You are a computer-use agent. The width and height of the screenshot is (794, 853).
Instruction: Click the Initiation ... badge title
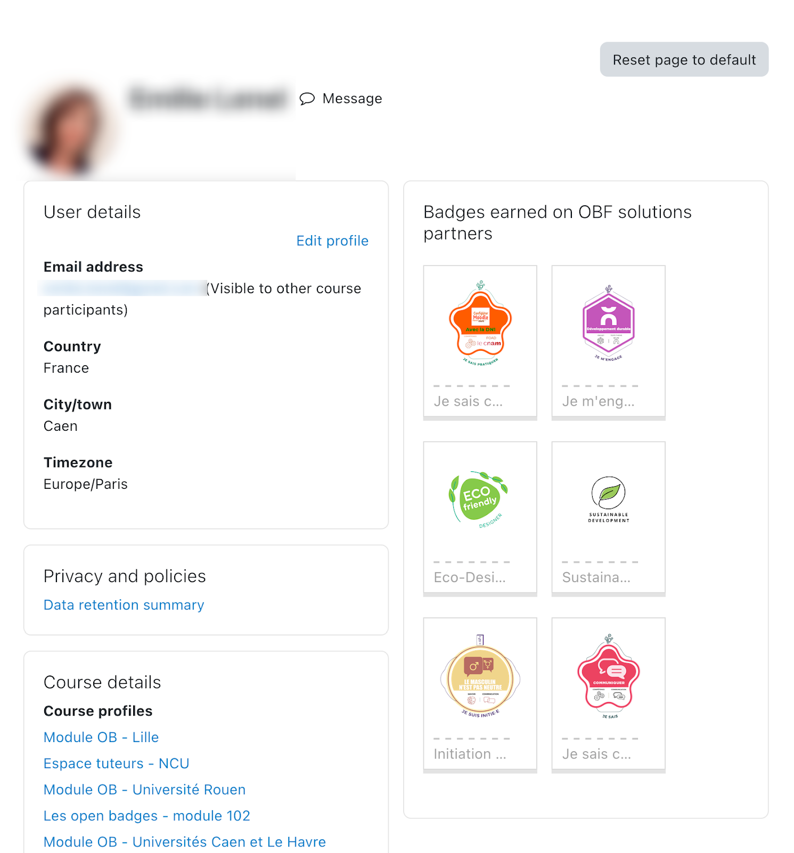[470, 754]
